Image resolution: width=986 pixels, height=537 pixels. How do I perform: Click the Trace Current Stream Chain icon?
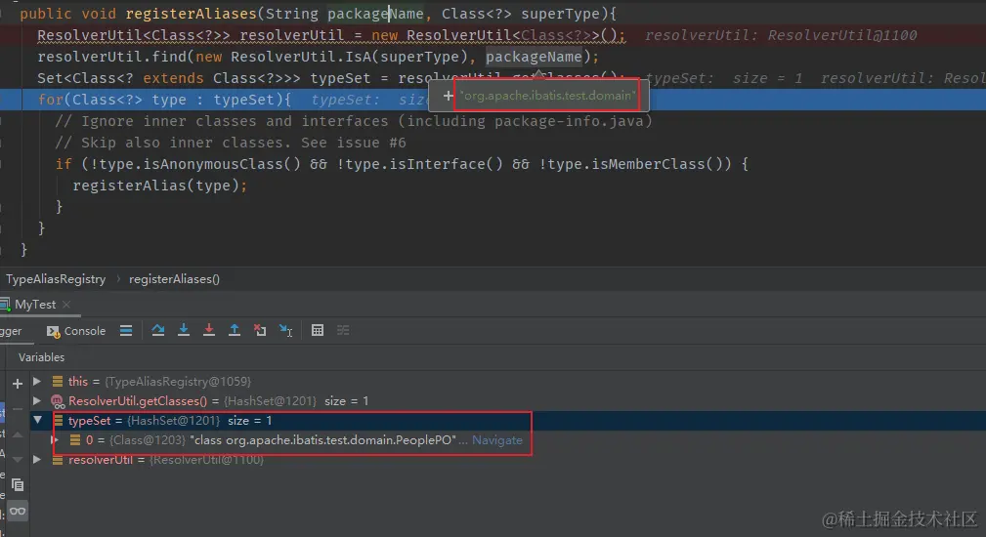[x=343, y=330]
